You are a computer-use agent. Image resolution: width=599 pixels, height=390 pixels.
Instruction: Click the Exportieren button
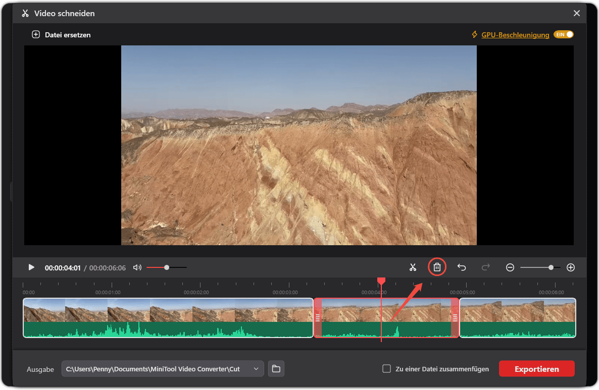click(x=537, y=369)
